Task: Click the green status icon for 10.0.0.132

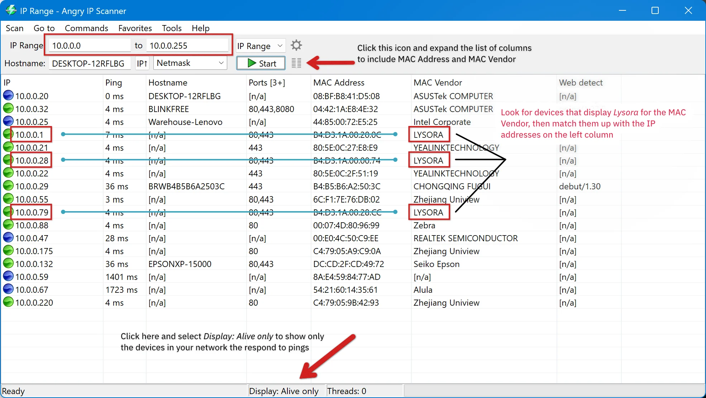Action: point(8,263)
